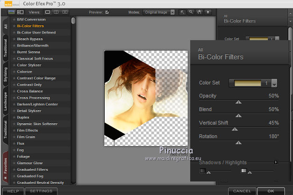The width and height of the screenshot is (293, 195).
Task: Open the Favorites tab
Action: (x=5, y=165)
